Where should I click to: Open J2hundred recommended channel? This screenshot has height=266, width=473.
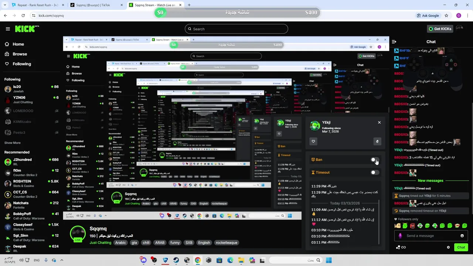(x=31, y=162)
